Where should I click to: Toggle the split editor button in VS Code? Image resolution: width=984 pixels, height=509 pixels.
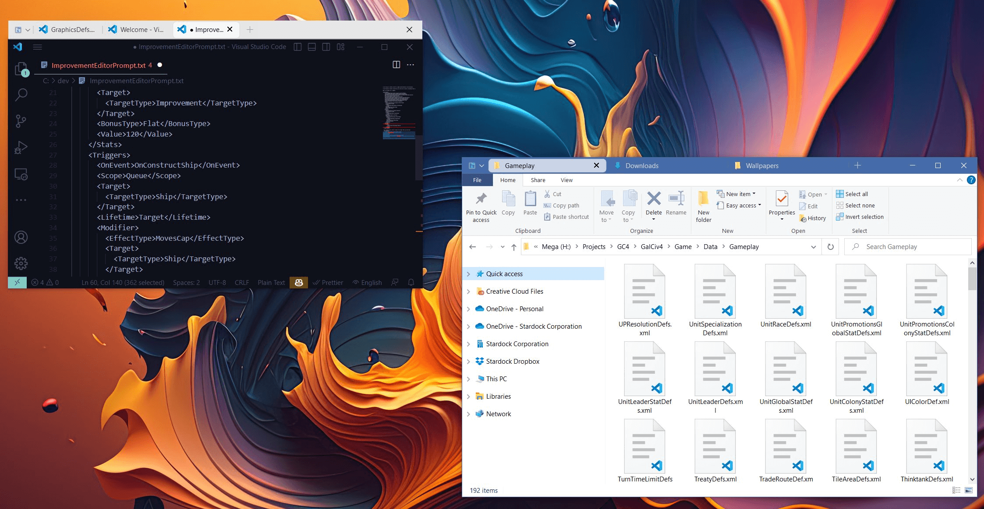coord(396,64)
